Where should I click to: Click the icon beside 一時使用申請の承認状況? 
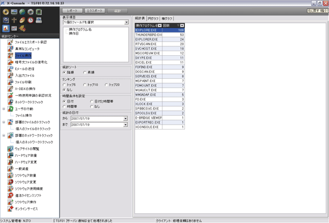coord(10,96)
